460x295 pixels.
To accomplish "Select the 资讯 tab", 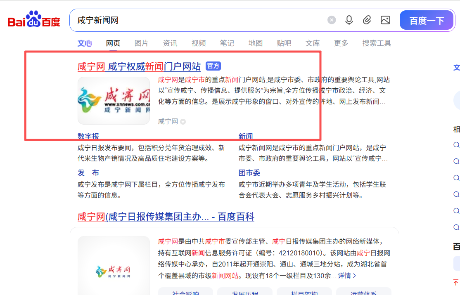I will [170, 43].
